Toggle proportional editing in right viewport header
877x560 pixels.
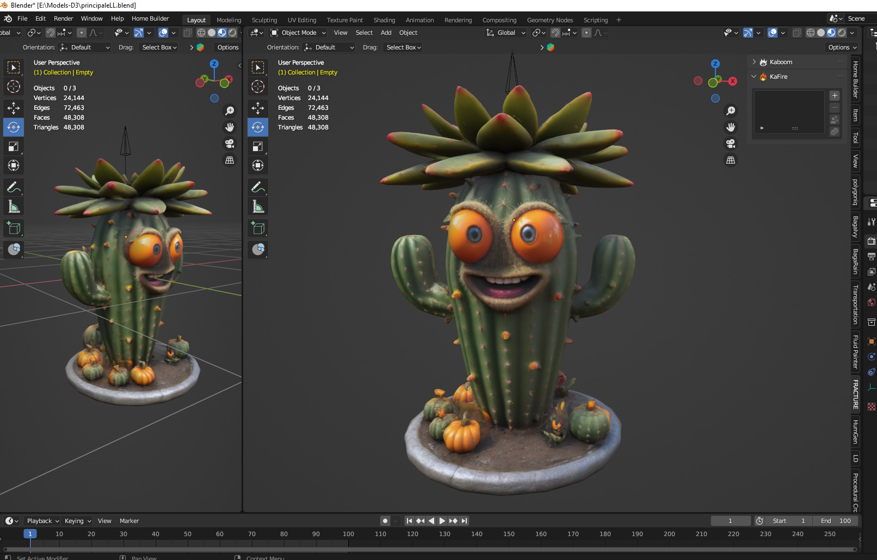[586, 33]
